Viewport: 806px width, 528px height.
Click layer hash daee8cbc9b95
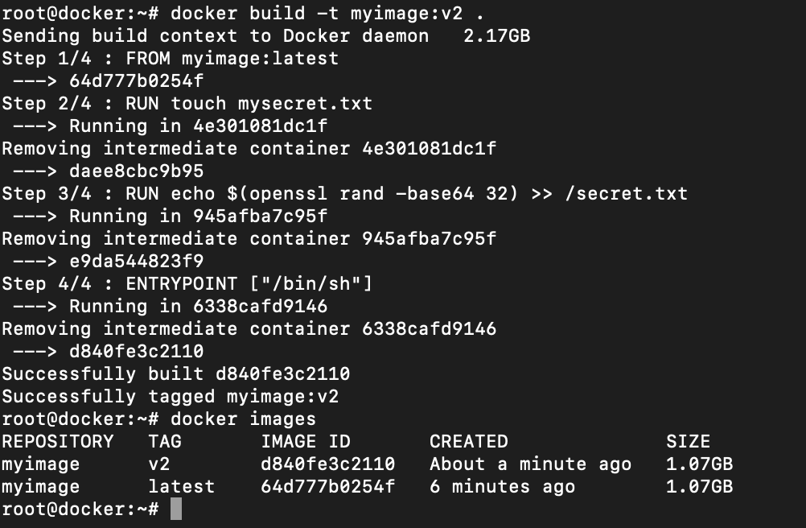pos(136,171)
